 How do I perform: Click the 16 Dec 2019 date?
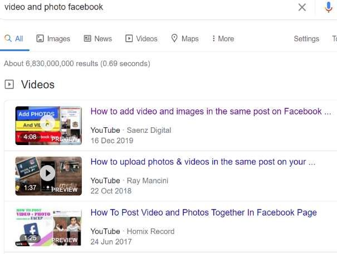(112, 141)
